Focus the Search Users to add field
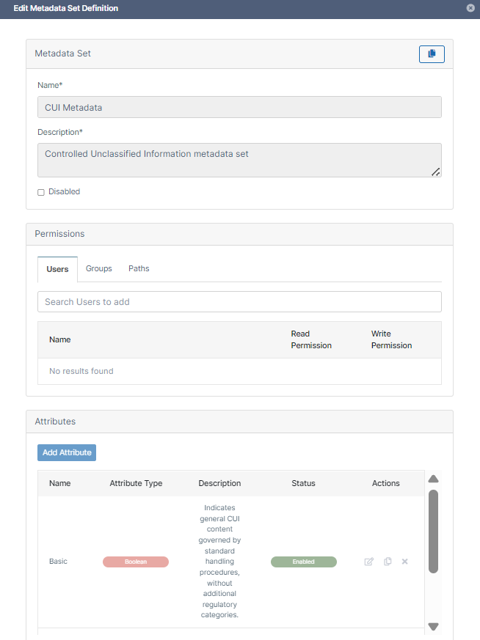Screen dimensions: 480x640 click(239, 302)
